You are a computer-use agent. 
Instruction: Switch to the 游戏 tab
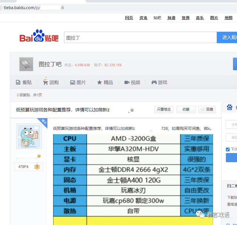(x=159, y=82)
